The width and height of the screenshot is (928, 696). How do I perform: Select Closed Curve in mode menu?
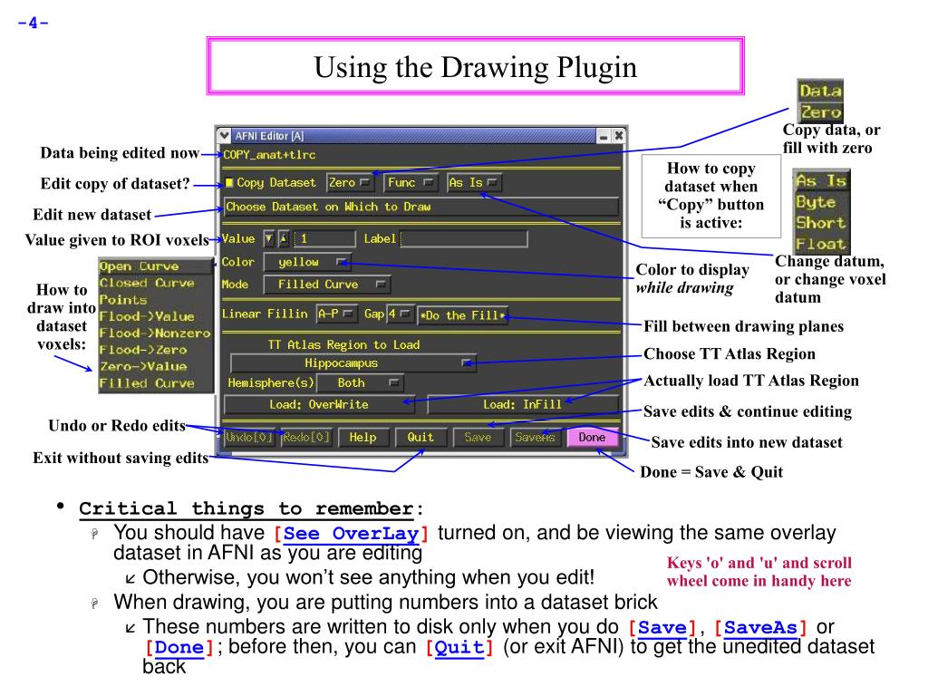[x=156, y=283]
